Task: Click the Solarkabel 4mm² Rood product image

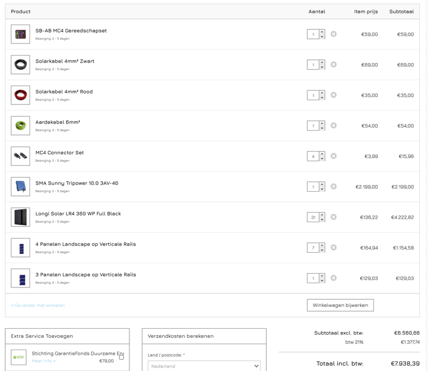Action: (20, 95)
